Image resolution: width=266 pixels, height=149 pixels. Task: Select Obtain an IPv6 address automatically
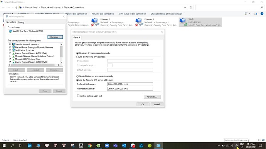click(x=77, y=53)
